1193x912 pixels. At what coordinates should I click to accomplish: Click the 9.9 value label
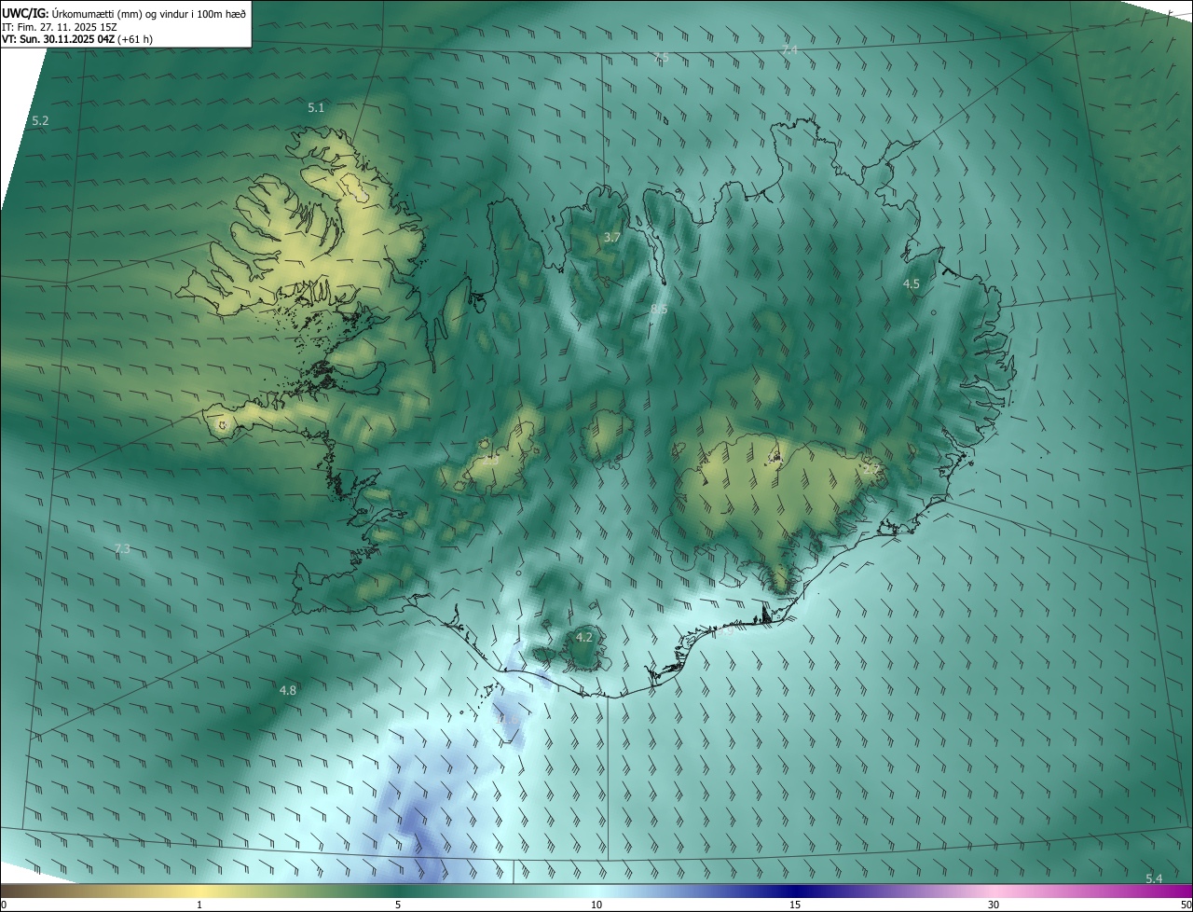coord(724,630)
